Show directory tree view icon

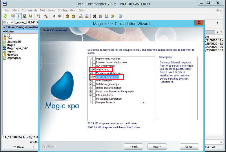(31, 16)
